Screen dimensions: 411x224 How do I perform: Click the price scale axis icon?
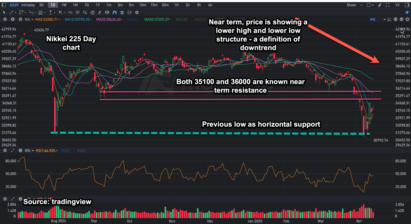point(389,19)
